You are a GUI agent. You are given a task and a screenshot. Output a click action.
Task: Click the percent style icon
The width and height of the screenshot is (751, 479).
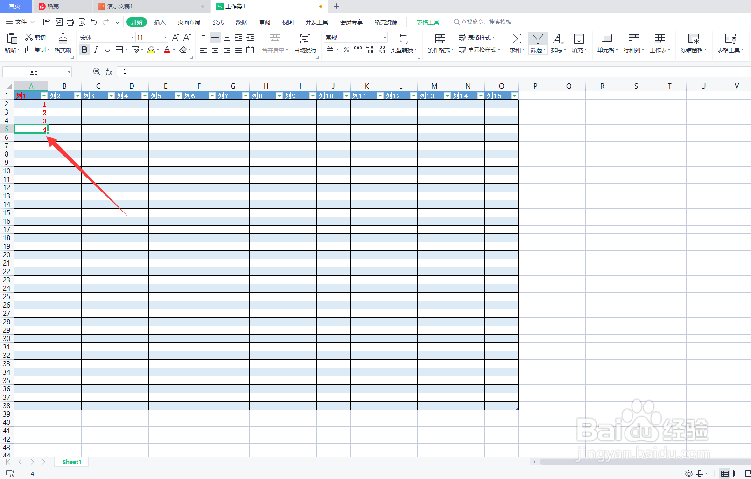tap(346, 49)
